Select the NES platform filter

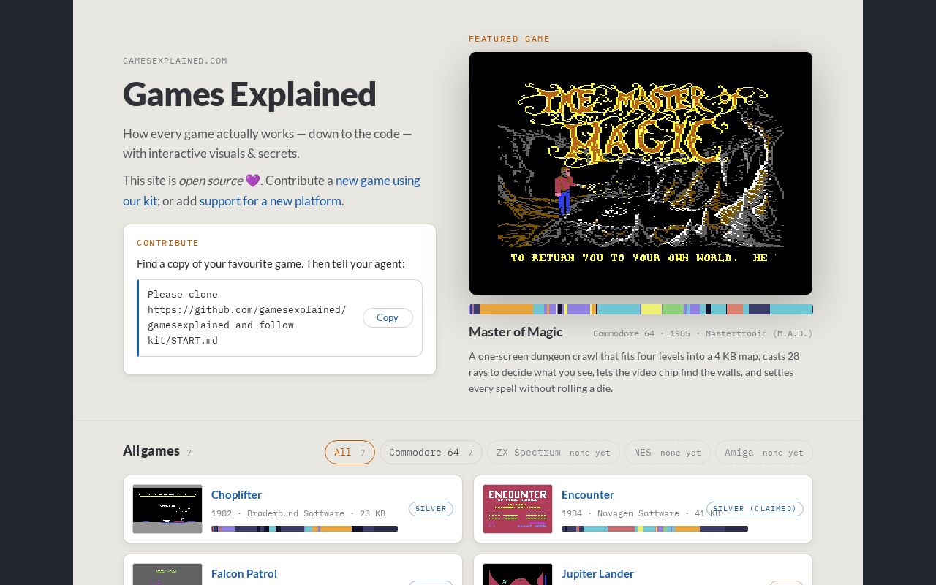point(668,453)
